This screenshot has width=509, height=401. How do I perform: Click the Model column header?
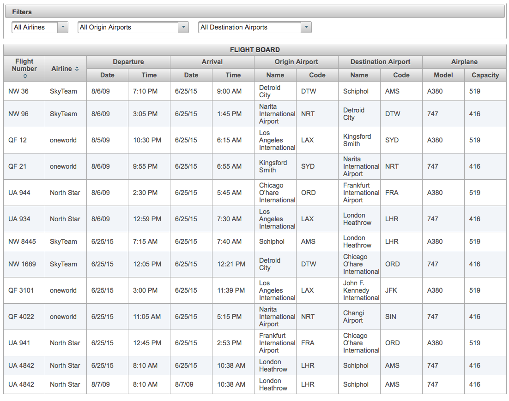pos(443,75)
